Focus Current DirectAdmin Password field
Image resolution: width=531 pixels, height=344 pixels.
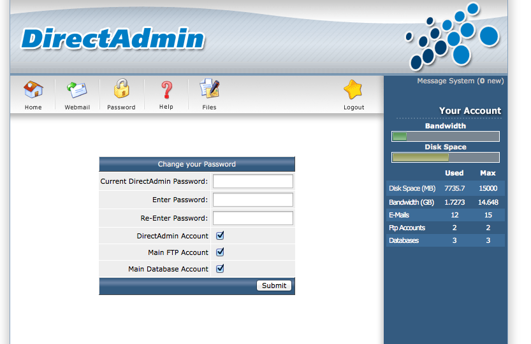pyautogui.click(x=253, y=181)
